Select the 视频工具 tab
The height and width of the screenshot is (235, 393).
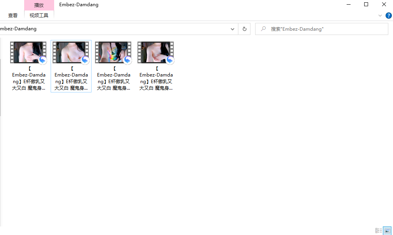[39, 16]
